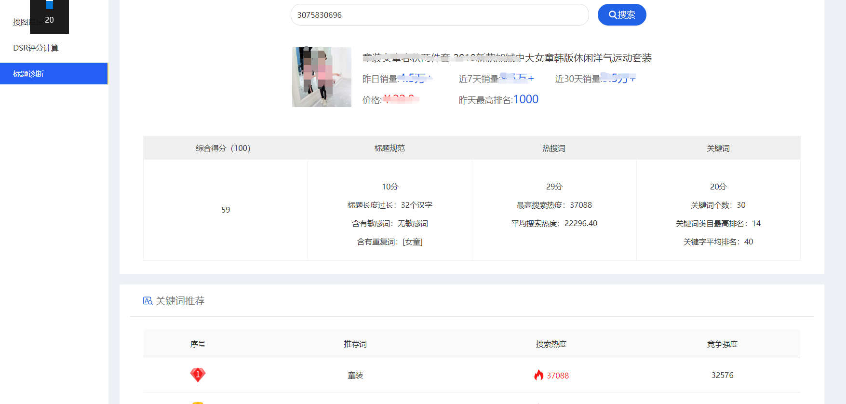
Task: Click the 近7天销量 label
Action: coord(479,79)
